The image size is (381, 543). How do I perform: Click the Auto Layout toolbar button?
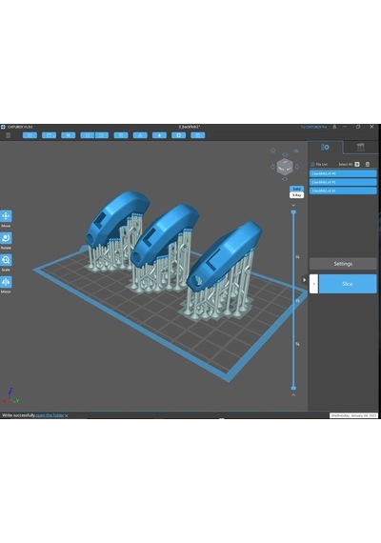tap(140, 135)
